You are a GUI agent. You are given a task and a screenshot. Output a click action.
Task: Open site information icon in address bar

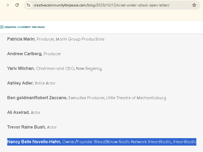pos(28,5)
